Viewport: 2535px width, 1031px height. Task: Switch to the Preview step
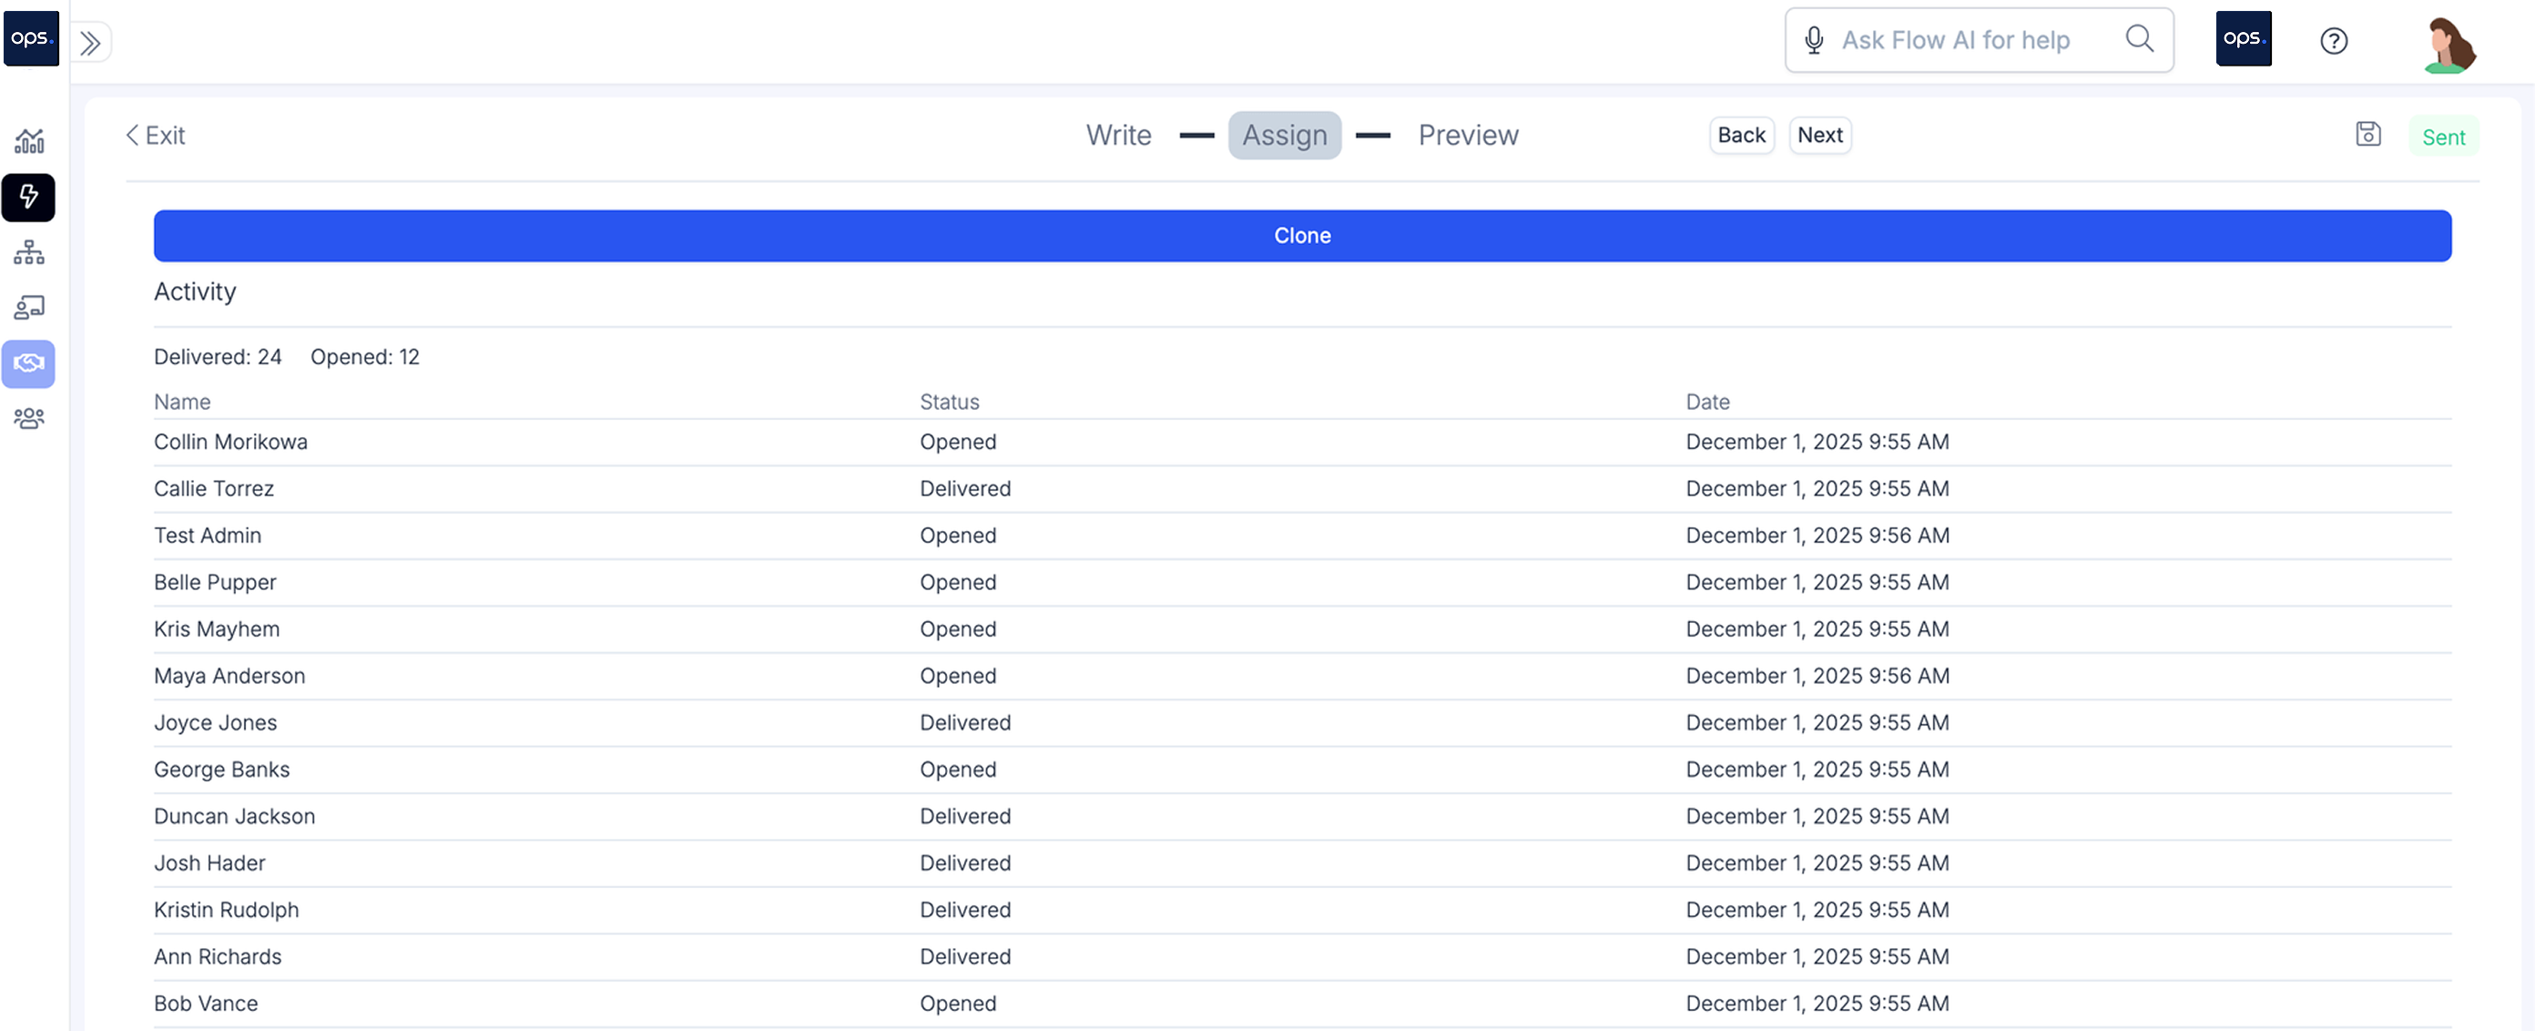click(x=1467, y=135)
